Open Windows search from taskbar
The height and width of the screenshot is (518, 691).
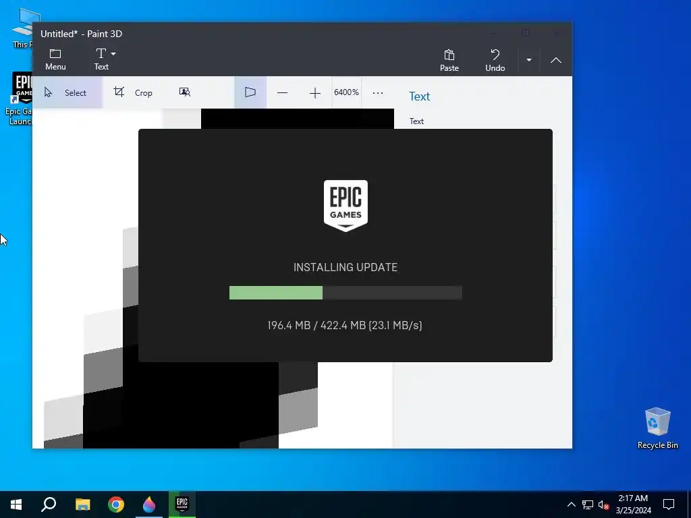tap(49, 505)
